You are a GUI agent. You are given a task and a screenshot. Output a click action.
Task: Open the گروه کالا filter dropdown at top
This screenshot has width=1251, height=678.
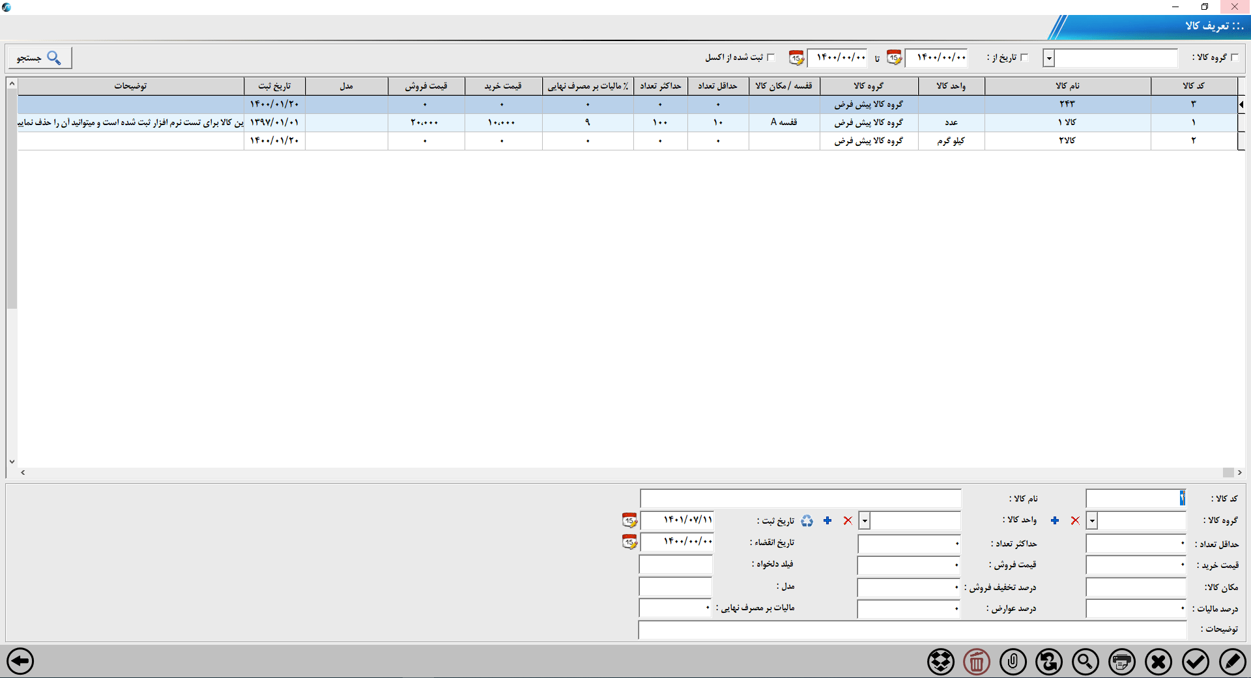[1049, 58]
